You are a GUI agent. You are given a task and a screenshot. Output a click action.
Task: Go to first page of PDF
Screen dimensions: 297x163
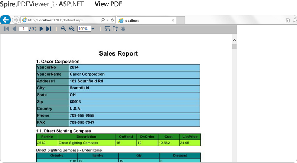point(6,29)
